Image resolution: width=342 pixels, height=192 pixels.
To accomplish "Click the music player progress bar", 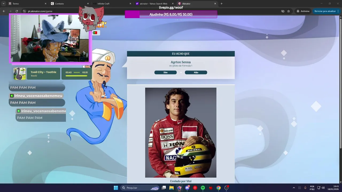I will point(76,76).
